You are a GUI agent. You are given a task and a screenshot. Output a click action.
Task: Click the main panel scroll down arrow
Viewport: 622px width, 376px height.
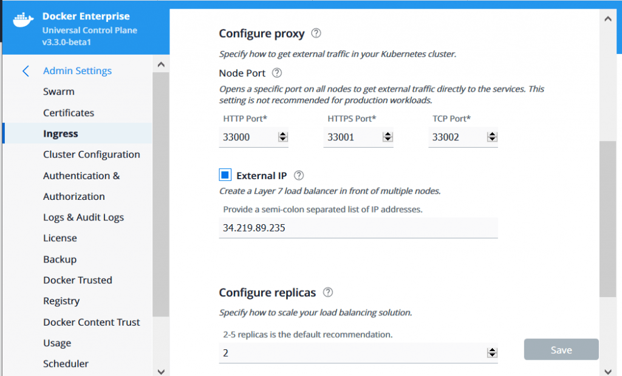coord(607,371)
